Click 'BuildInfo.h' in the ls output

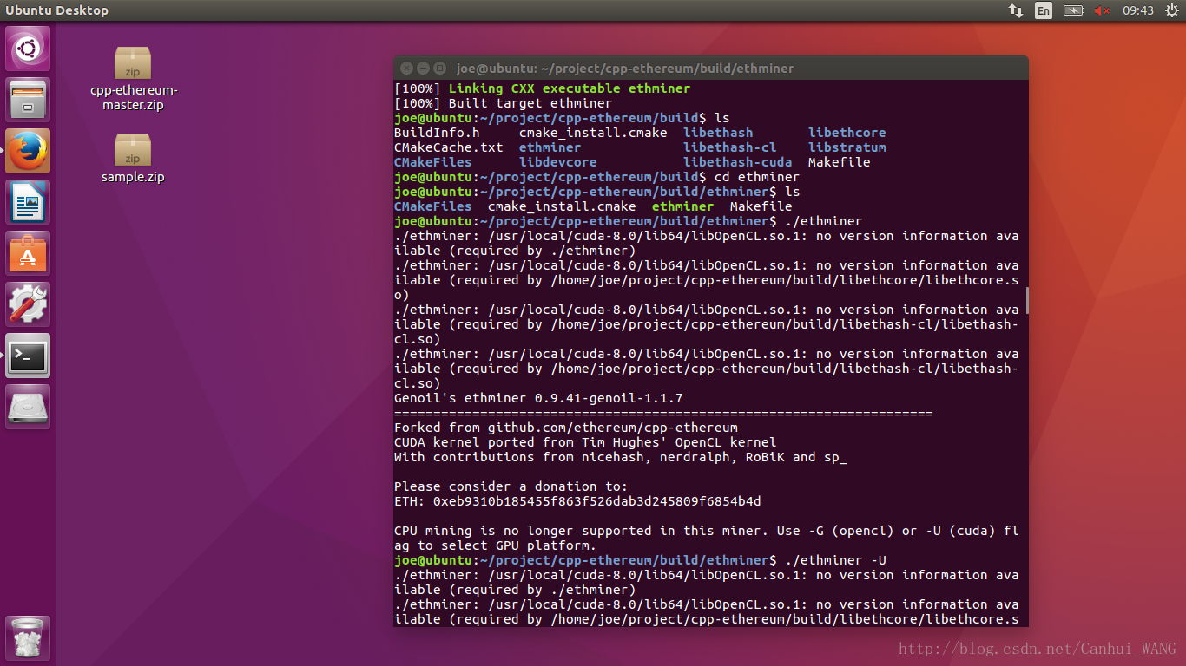(437, 133)
